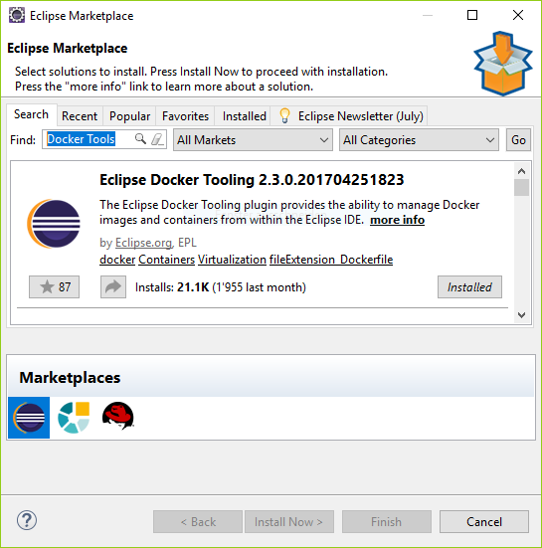Click the results list scroll down arrow
This screenshot has height=548, width=542.
point(521,315)
